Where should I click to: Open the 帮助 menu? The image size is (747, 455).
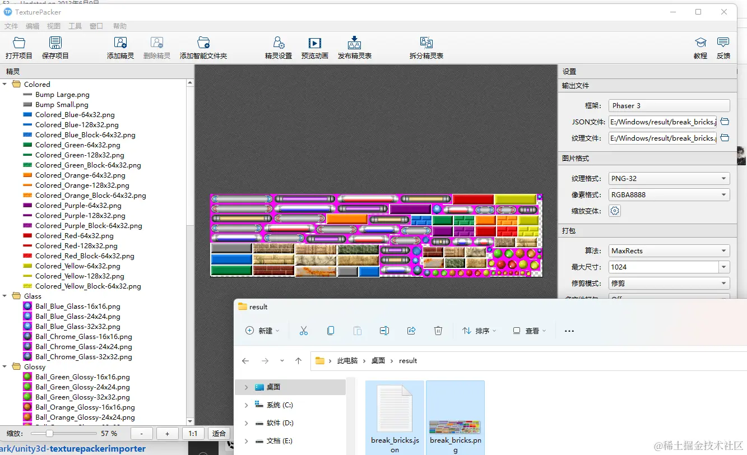120,26
